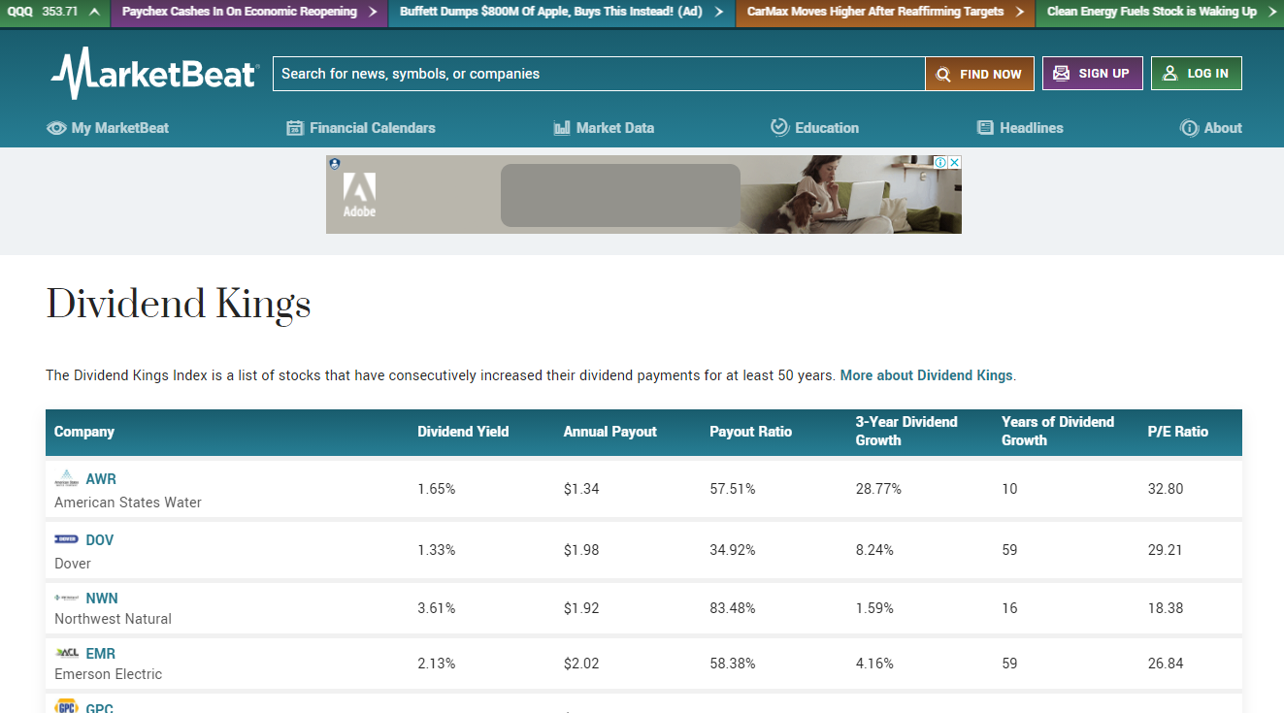Open the Paychex Cashes In headline
1284x713 pixels.
(249, 12)
